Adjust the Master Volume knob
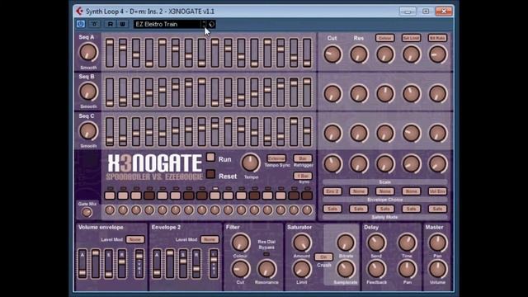Screen dimensions: 528x297 tap(437, 270)
